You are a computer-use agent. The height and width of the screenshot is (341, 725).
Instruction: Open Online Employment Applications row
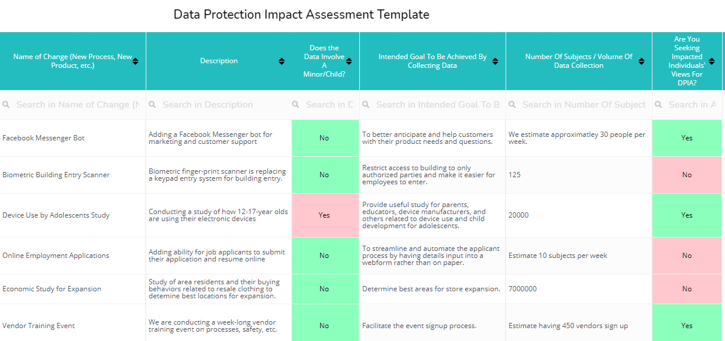point(56,256)
